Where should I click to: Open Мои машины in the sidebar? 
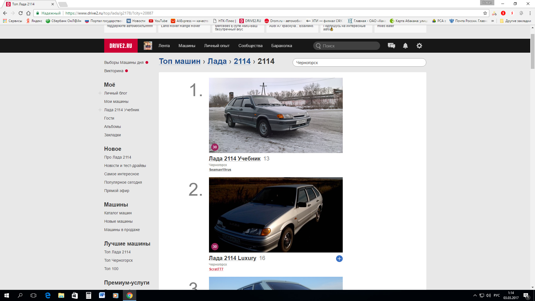coord(116,101)
